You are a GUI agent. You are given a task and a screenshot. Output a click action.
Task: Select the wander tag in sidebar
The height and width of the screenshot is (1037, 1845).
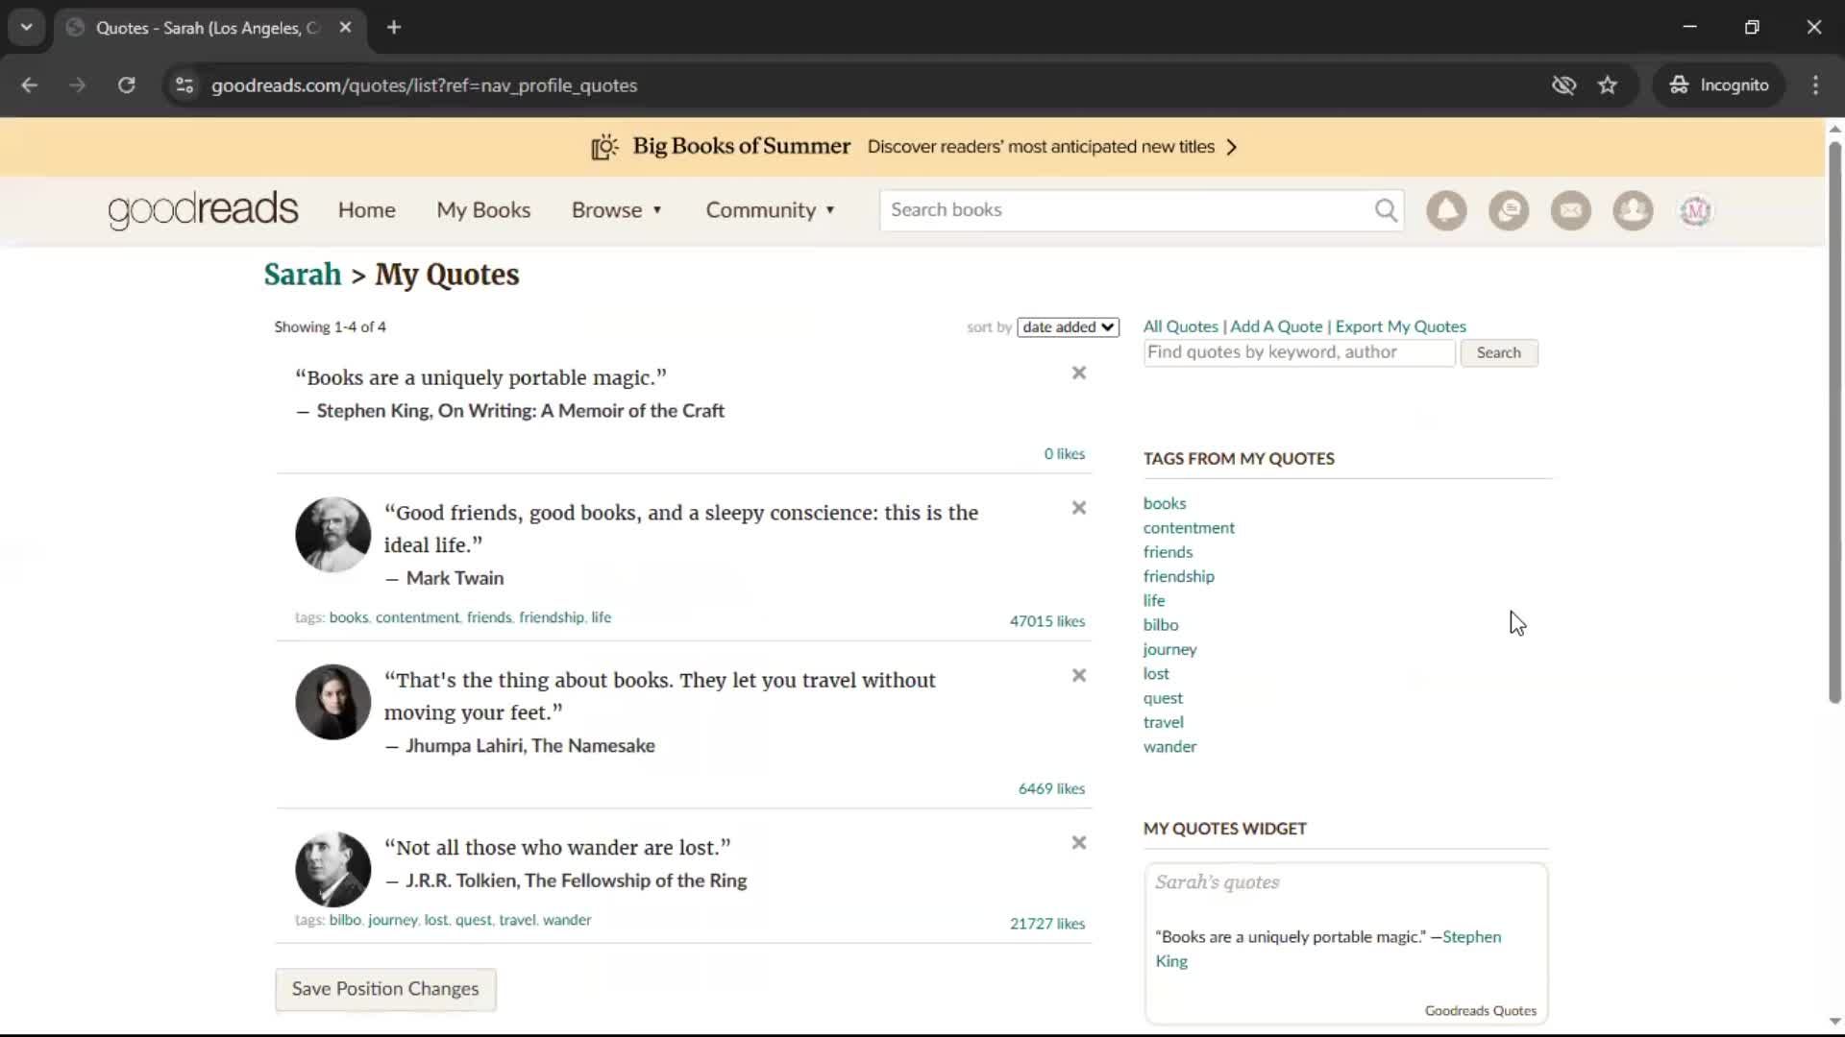pyautogui.click(x=1169, y=747)
